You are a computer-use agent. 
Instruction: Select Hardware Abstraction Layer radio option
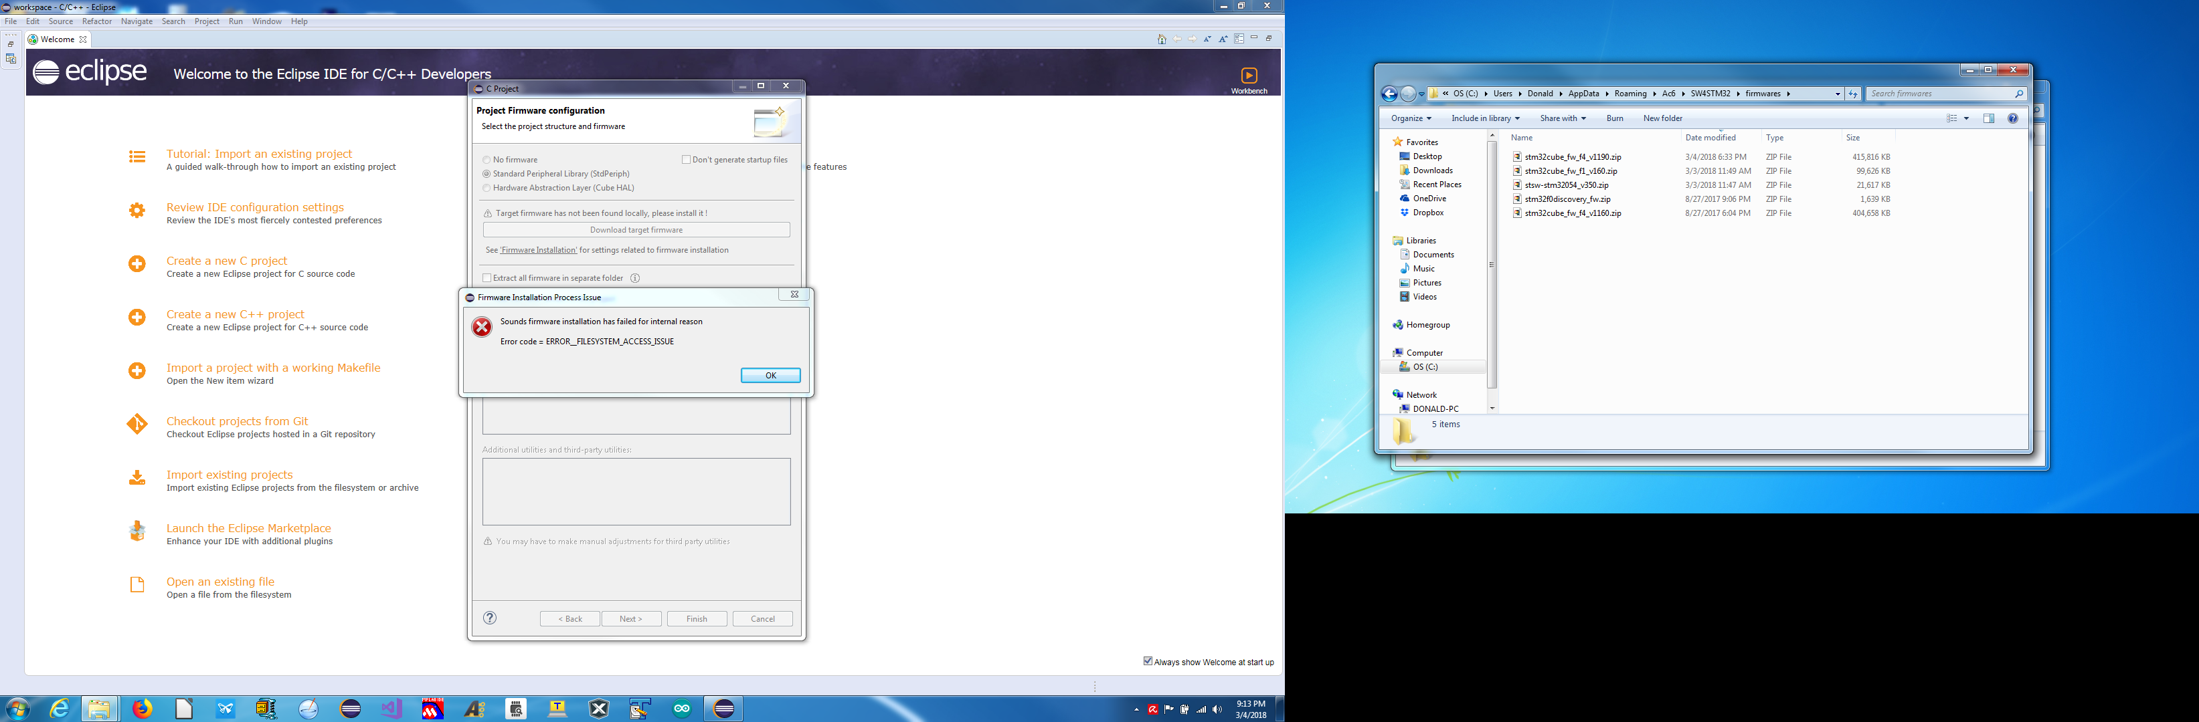[487, 188]
